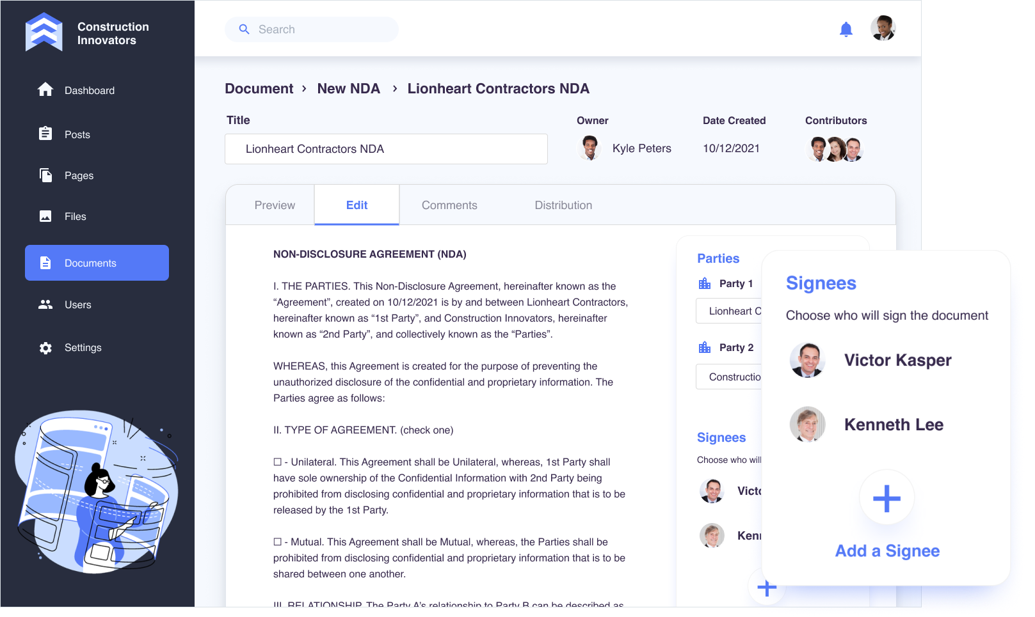Check the Mutual agreement checkbox
Image resolution: width=1035 pixels, height=617 pixels.
click(278, 542)
